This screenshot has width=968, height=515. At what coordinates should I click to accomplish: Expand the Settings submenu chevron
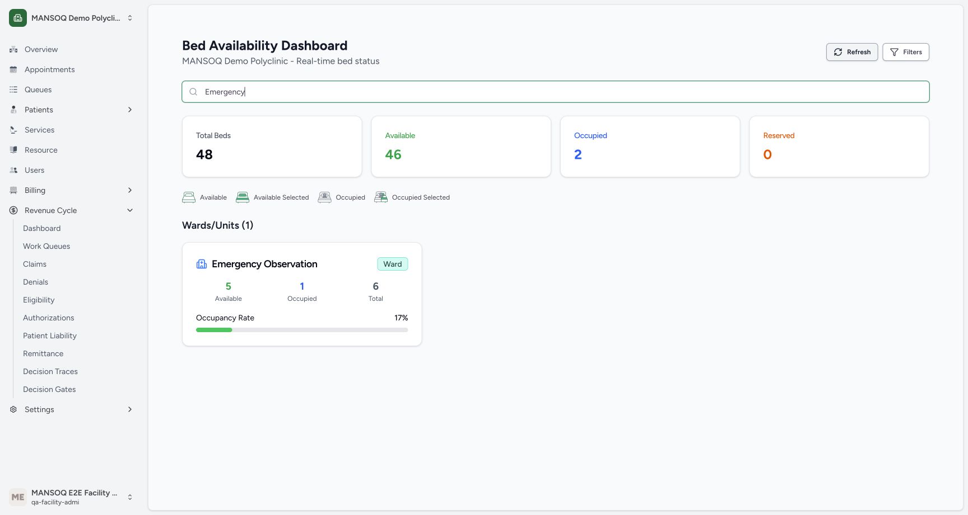click(130, 409)
